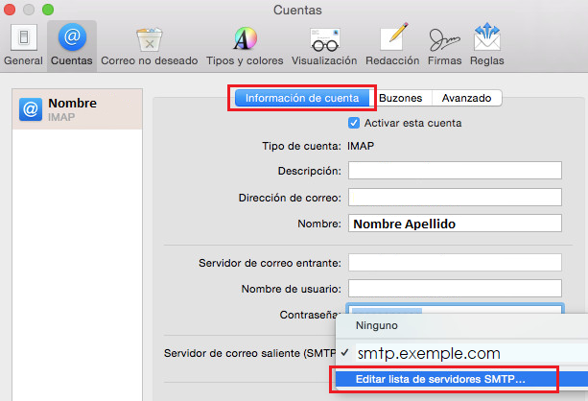Open the General preferences pane
This screenshot has width=588, height=401.
[23, 45]
